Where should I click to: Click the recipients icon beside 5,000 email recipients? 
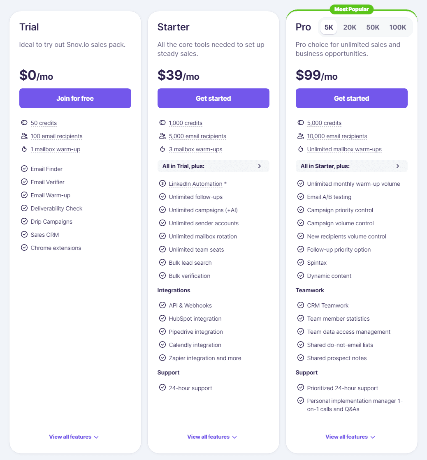tap(162, 136)
